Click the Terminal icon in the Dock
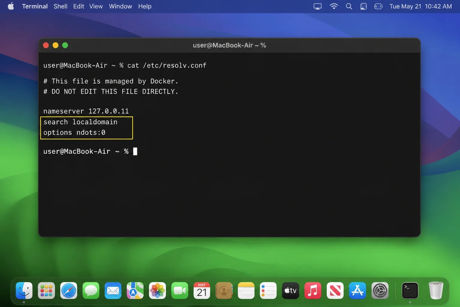Viewport: 460px width, 307px height. tap(410, 291)
